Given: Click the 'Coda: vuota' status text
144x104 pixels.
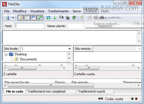Looking at the screenshot, I should (x=114, y=99).
